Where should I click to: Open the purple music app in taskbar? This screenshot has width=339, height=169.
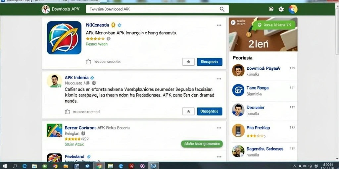coord(142,166)
